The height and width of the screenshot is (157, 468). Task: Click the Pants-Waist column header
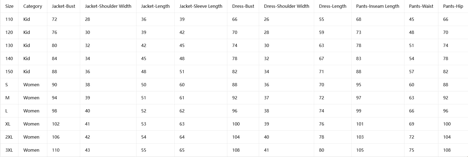pyautogui.click(x=421, y=6)
